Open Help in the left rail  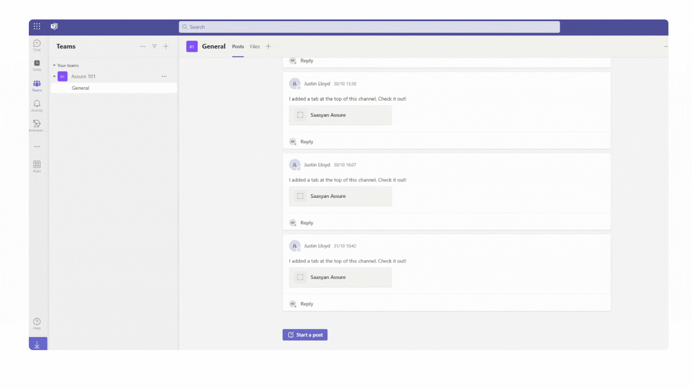pos(37,323)
